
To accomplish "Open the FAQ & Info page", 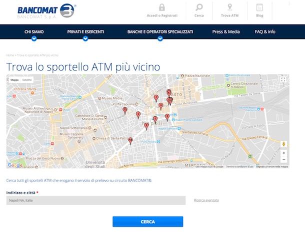I will pyautogui.click(x=265, y=31).
